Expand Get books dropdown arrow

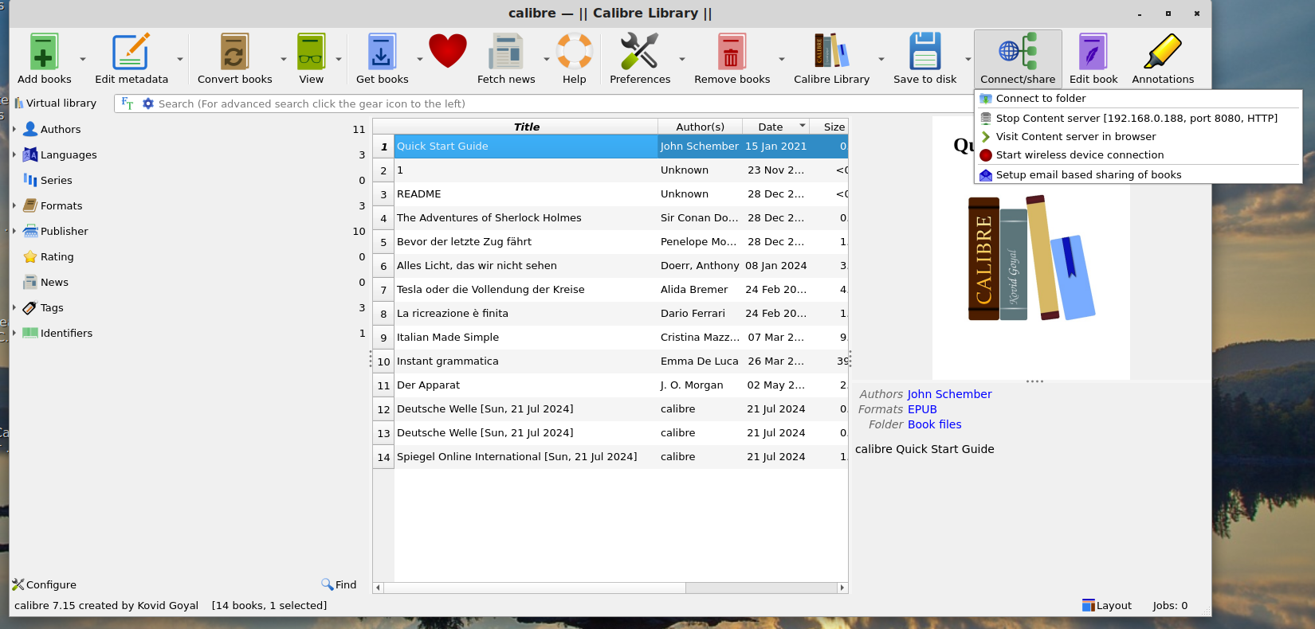point(420,59)
